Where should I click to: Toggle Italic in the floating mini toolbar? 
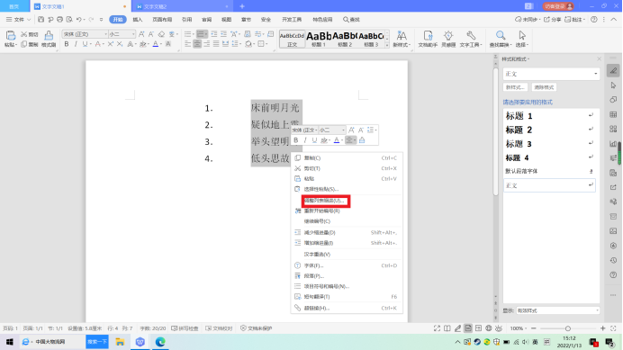[x=305, y=140]
